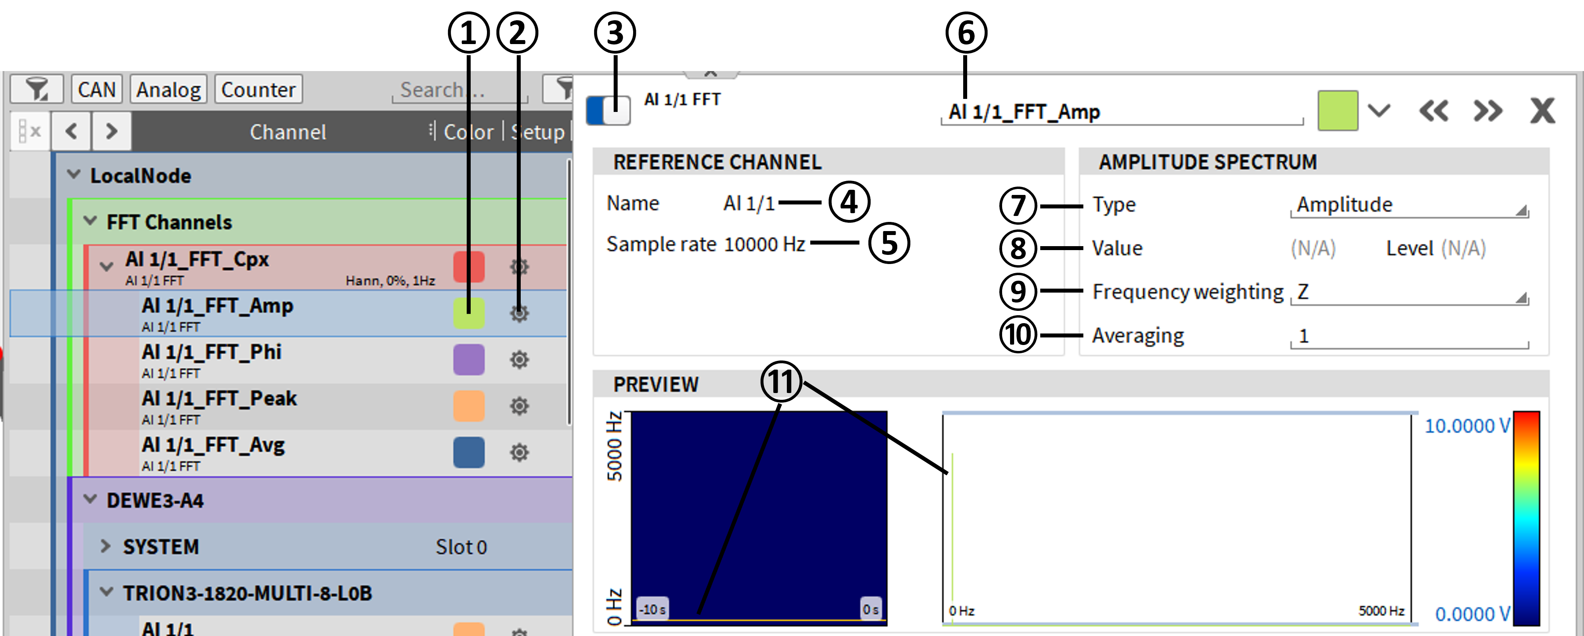Open setup gear for AI 1/1_FFT_Cpx
The width and height of the screenshot is (1584, 636).
[x=519, y=267]
